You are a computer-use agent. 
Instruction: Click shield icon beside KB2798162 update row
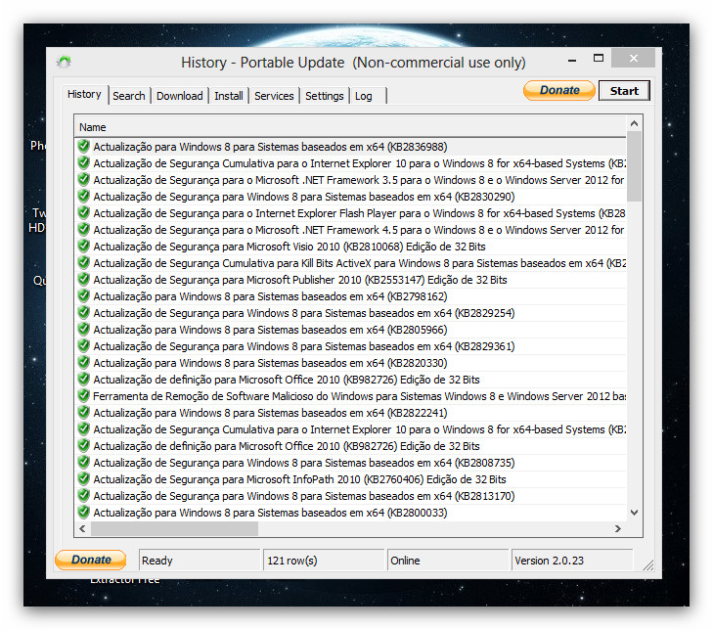(83, 295)
